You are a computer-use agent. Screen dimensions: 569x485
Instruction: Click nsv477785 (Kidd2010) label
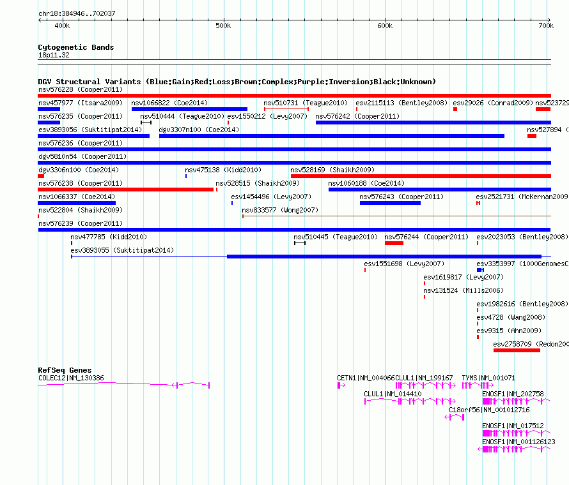coord(109,237)
